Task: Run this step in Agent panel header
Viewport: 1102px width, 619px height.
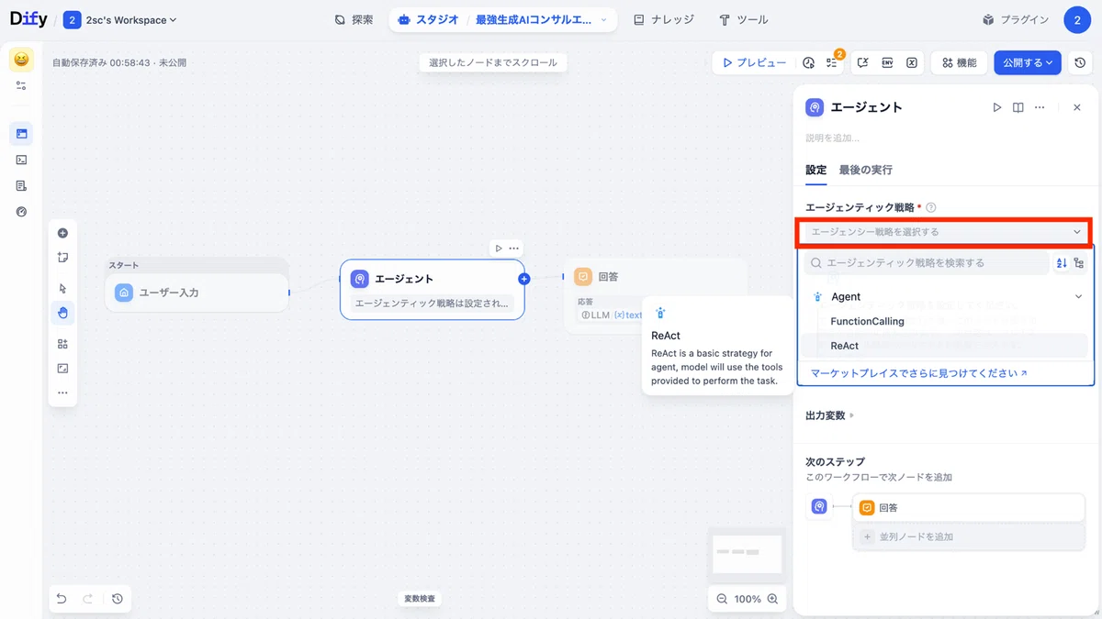Action: (x=997, y=107)
